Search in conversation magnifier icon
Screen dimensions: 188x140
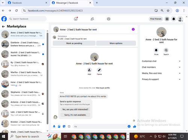166,50
